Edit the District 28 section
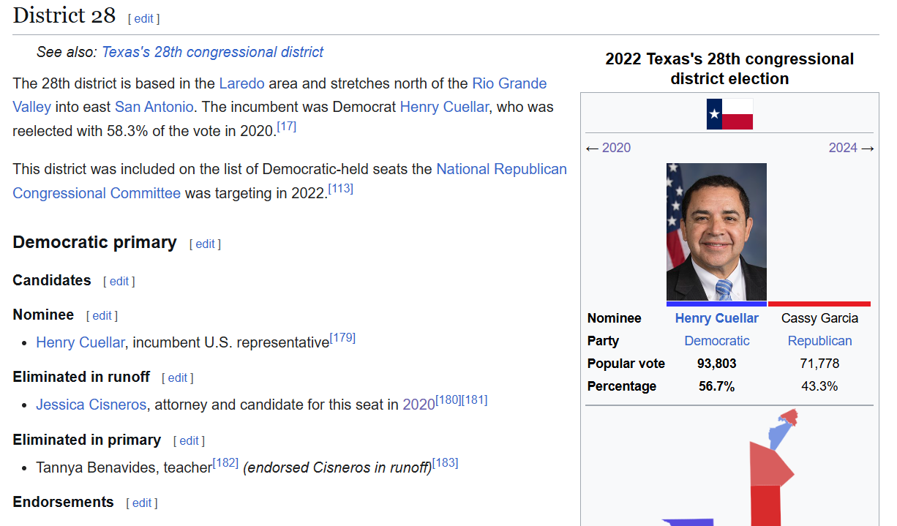Viewport: 897px width, 526px height. coord(143,18)
